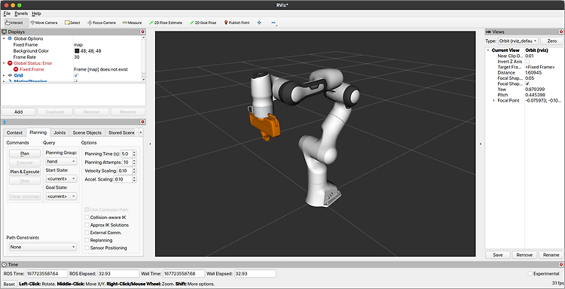
Task: Open the Goal State dropdown
Action: 61,196
